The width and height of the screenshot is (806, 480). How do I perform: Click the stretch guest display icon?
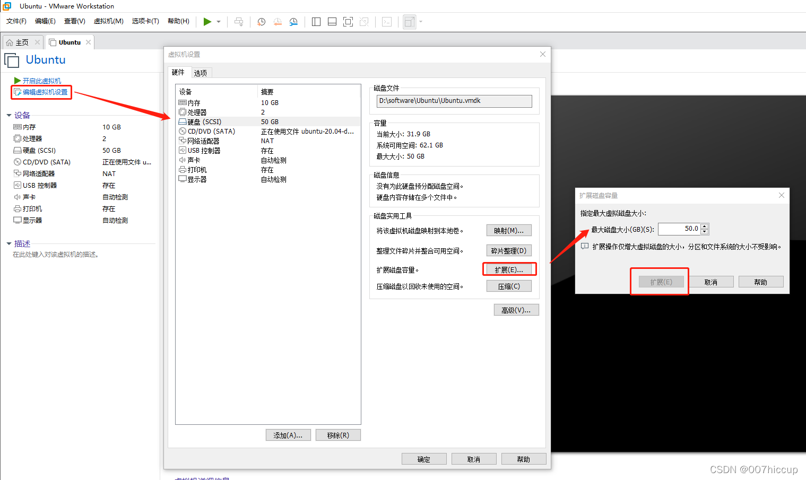[x=409, y=22]
